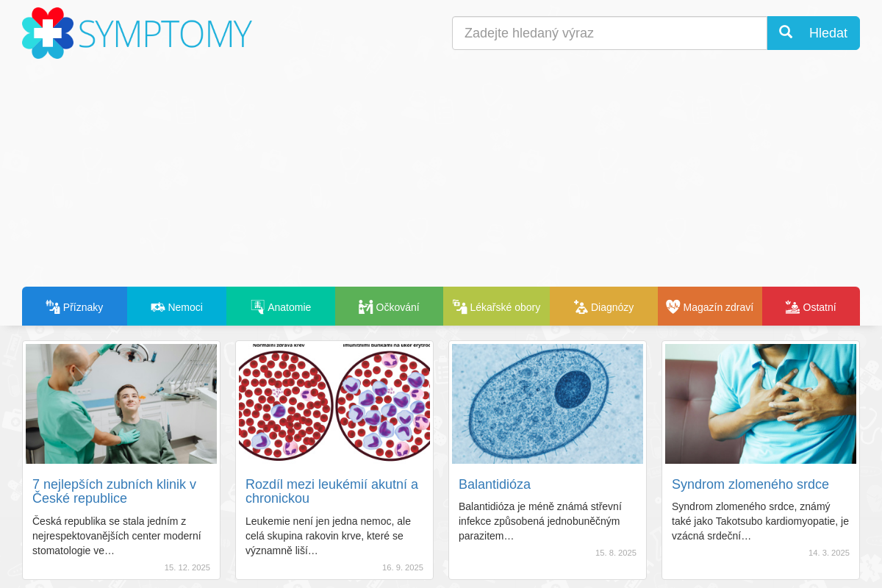Click the Příznaky symptoms icon
The height and width of the screenshot is (588, 882).
(x=53, y=306)
